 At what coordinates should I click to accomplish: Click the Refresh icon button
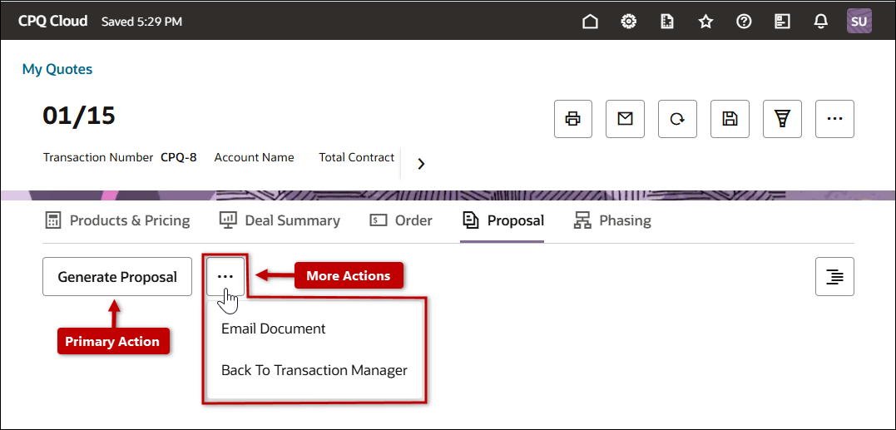pyautogui.click(x=677, y=119)
